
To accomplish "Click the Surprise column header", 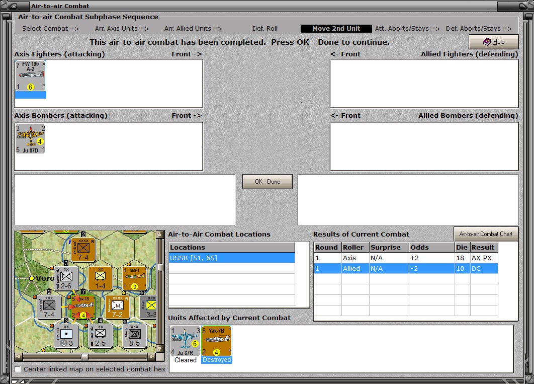I will click(389, 248).
